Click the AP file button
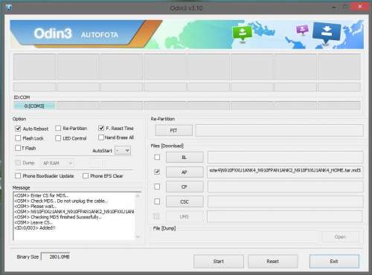This screenshot has width=372, height=275. coord(185,172)
